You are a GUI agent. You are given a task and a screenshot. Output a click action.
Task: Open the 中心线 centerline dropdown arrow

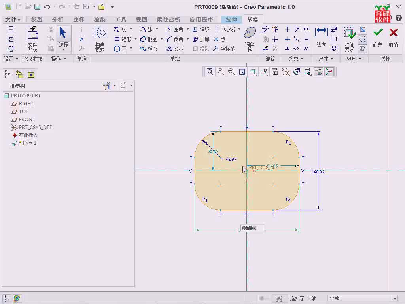coord(239,29)
